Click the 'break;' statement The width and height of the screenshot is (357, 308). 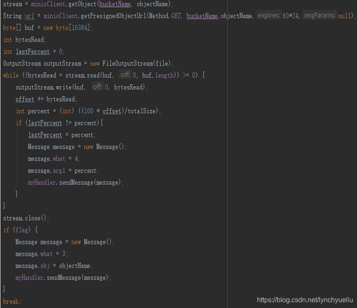pos(12,302)
